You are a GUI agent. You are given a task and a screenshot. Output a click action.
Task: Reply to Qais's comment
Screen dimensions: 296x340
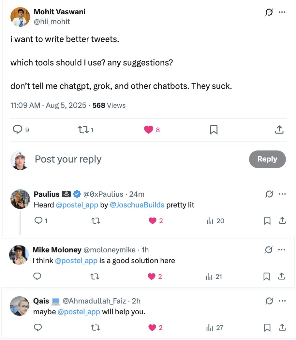pyautogui.click(x=38, y=327)
